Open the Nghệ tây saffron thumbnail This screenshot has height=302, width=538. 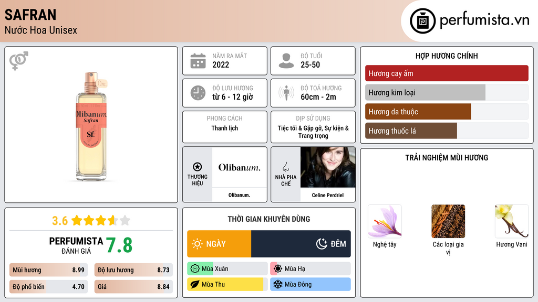tap(385, 221)
